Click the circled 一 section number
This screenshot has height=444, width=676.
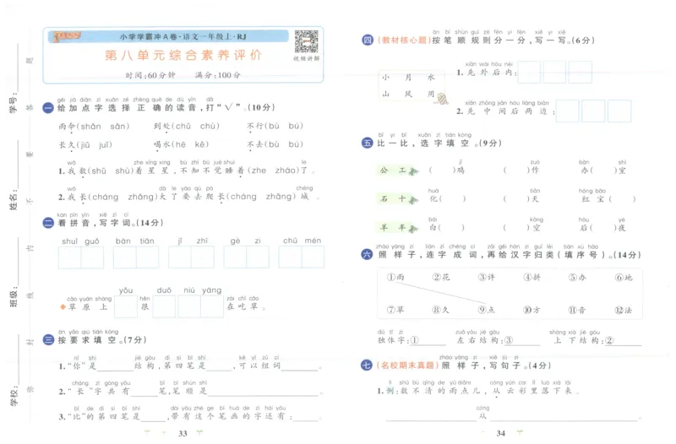(x=48, y=108)
